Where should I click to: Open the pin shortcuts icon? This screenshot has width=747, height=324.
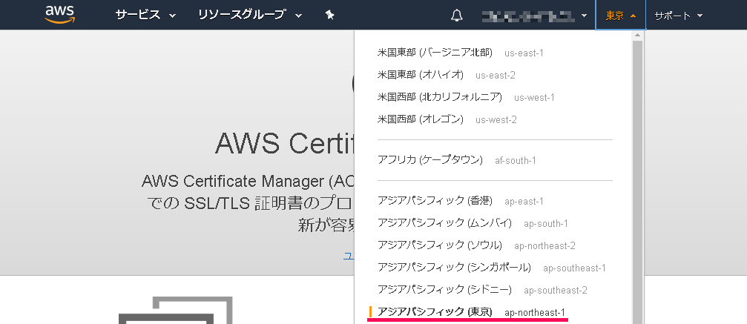click(329, 16)
